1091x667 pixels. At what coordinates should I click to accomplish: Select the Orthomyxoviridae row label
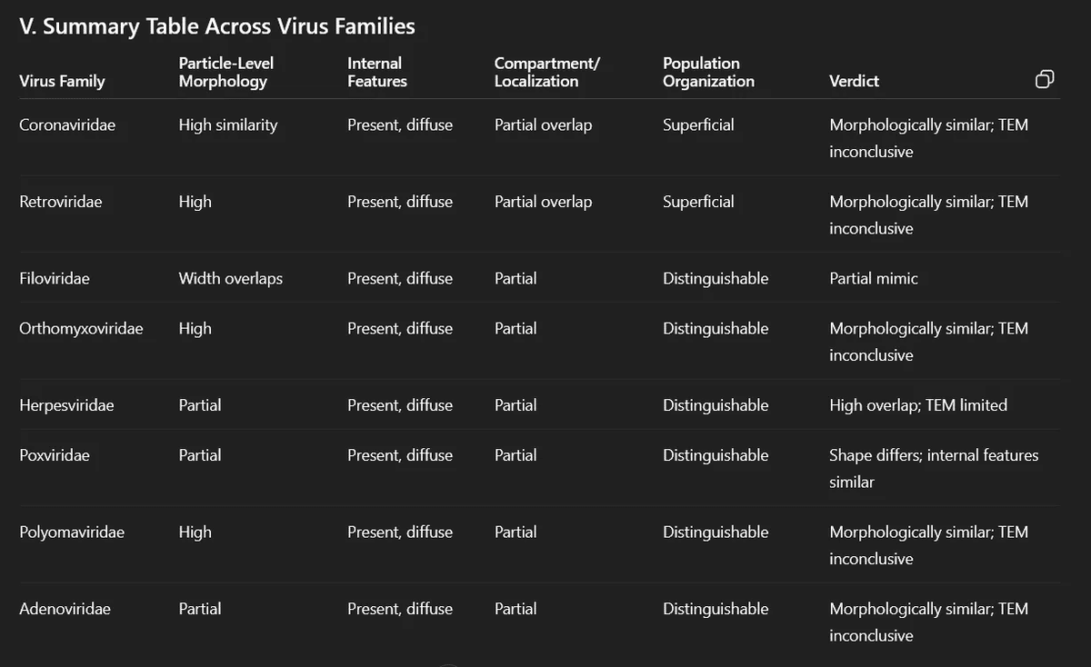[x=81, y=329]
